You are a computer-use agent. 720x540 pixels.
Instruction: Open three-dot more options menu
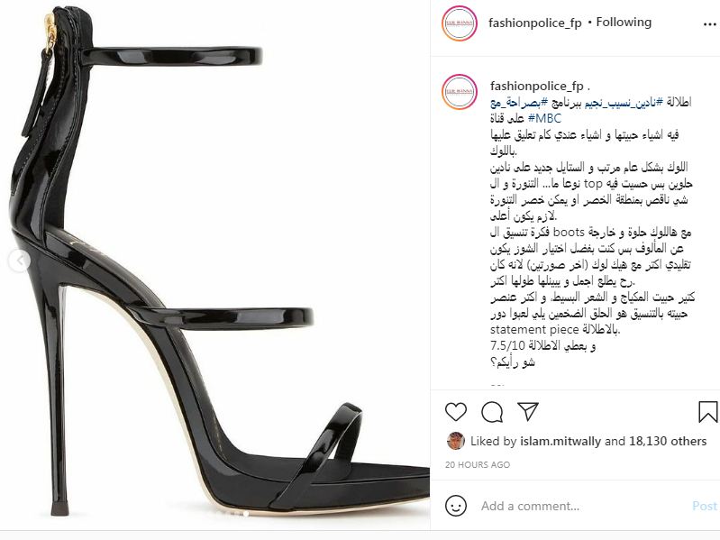click(x=709, y=23)
